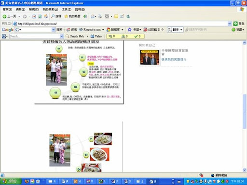Open the Rhapsody.com dropdown arrow

(103, 30)
